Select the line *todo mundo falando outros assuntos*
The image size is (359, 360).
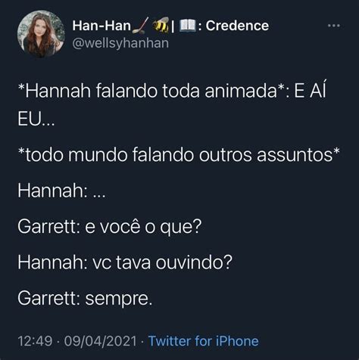coord(179,154)
